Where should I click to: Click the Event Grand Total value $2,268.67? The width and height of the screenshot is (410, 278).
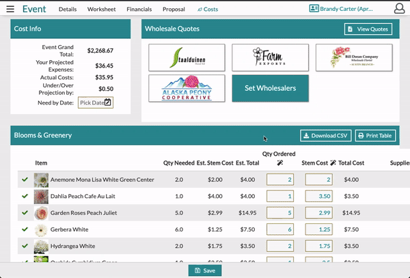[100, 51]
